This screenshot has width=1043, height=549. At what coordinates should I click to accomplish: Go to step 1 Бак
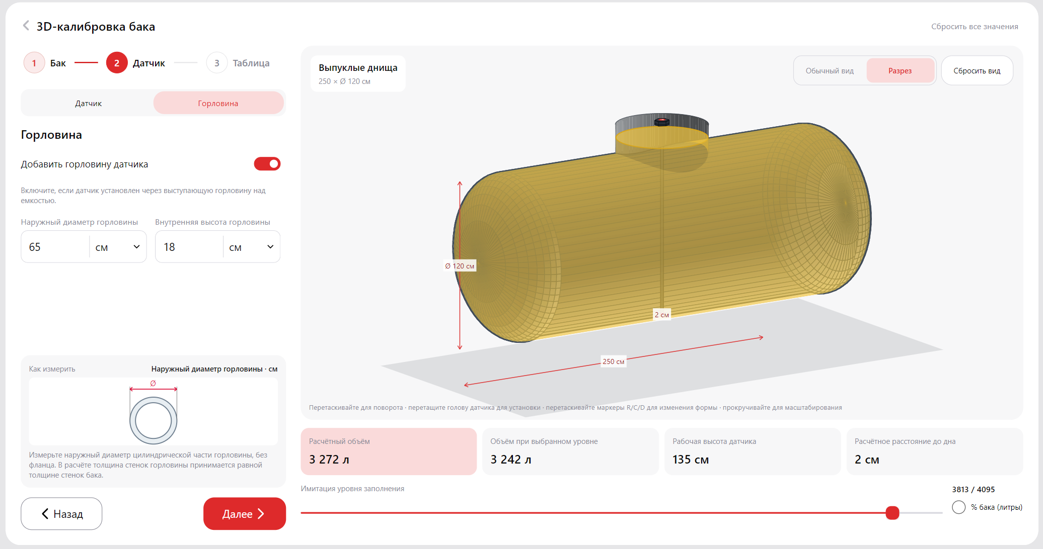45,63
